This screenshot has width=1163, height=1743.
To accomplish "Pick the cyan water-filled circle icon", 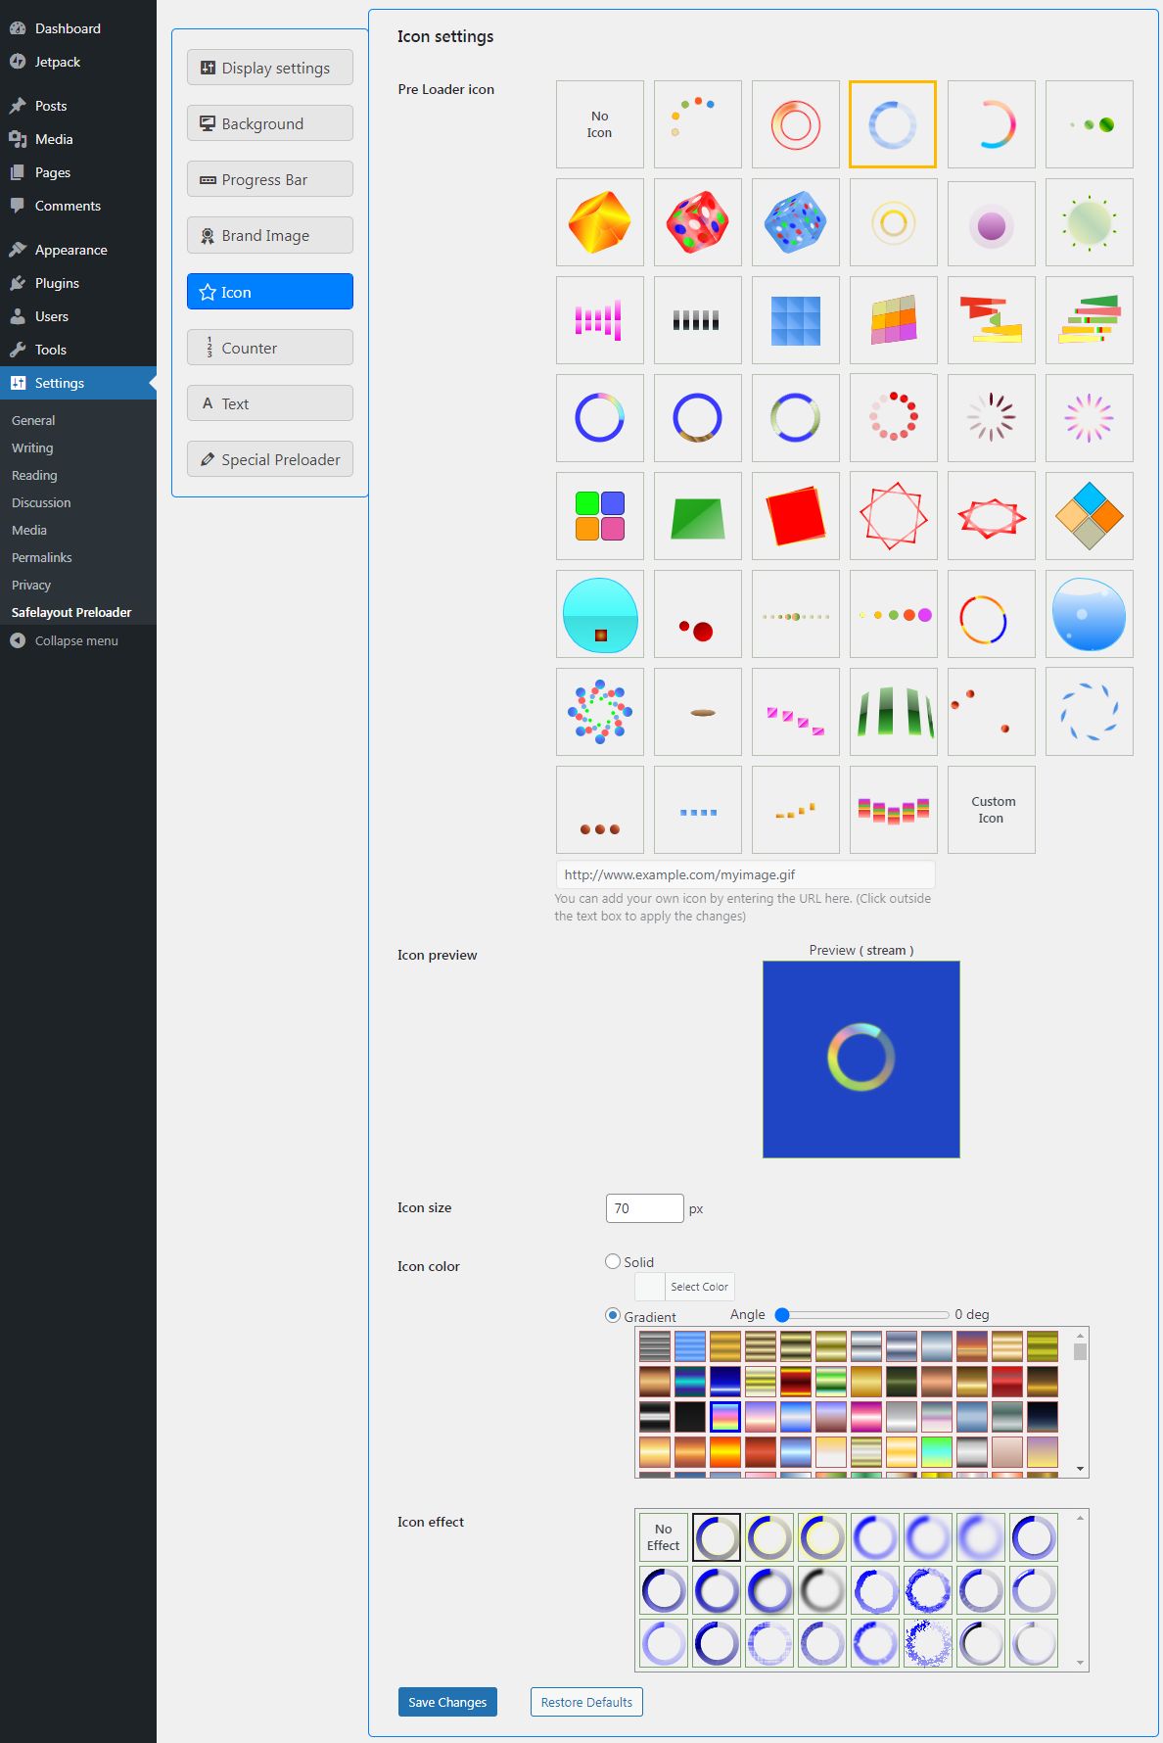I will pyautogui.click(x=599, y=614).
